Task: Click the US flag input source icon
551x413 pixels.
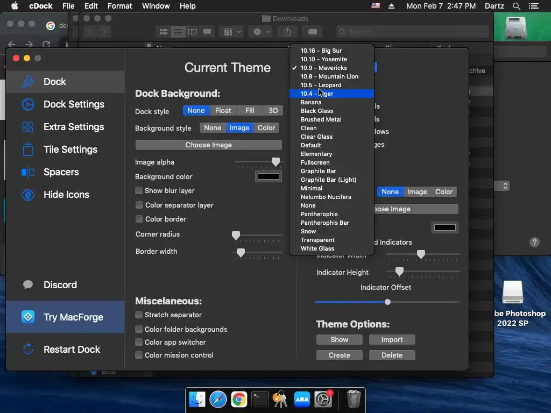Action: pyautogui.click(x=376, y=5)
